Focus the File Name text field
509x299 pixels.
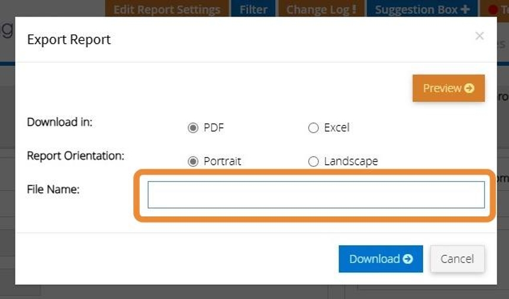click(316, 195)
